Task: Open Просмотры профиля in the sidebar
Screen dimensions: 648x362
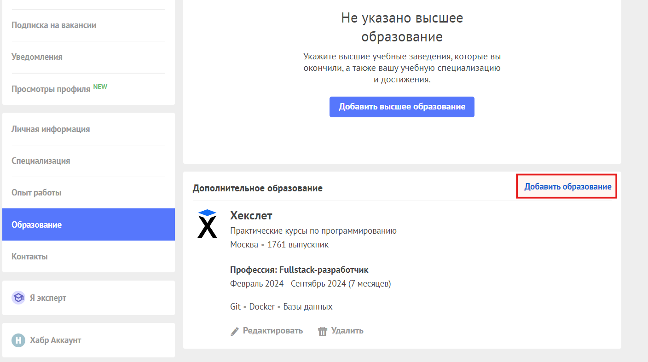Action: 51,89
